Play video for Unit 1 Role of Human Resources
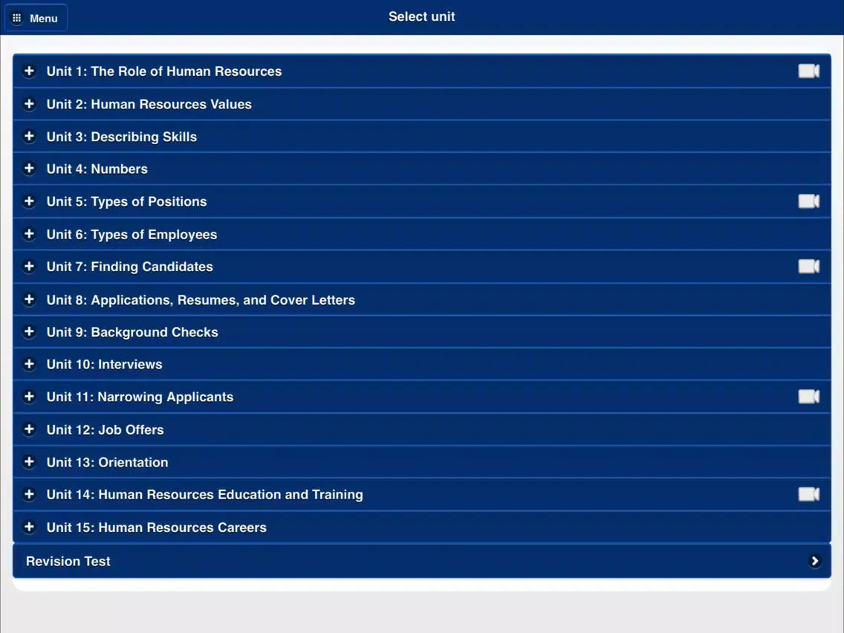Image resolution: width=844 pixels, height=633 pixels. coord(808,71)
